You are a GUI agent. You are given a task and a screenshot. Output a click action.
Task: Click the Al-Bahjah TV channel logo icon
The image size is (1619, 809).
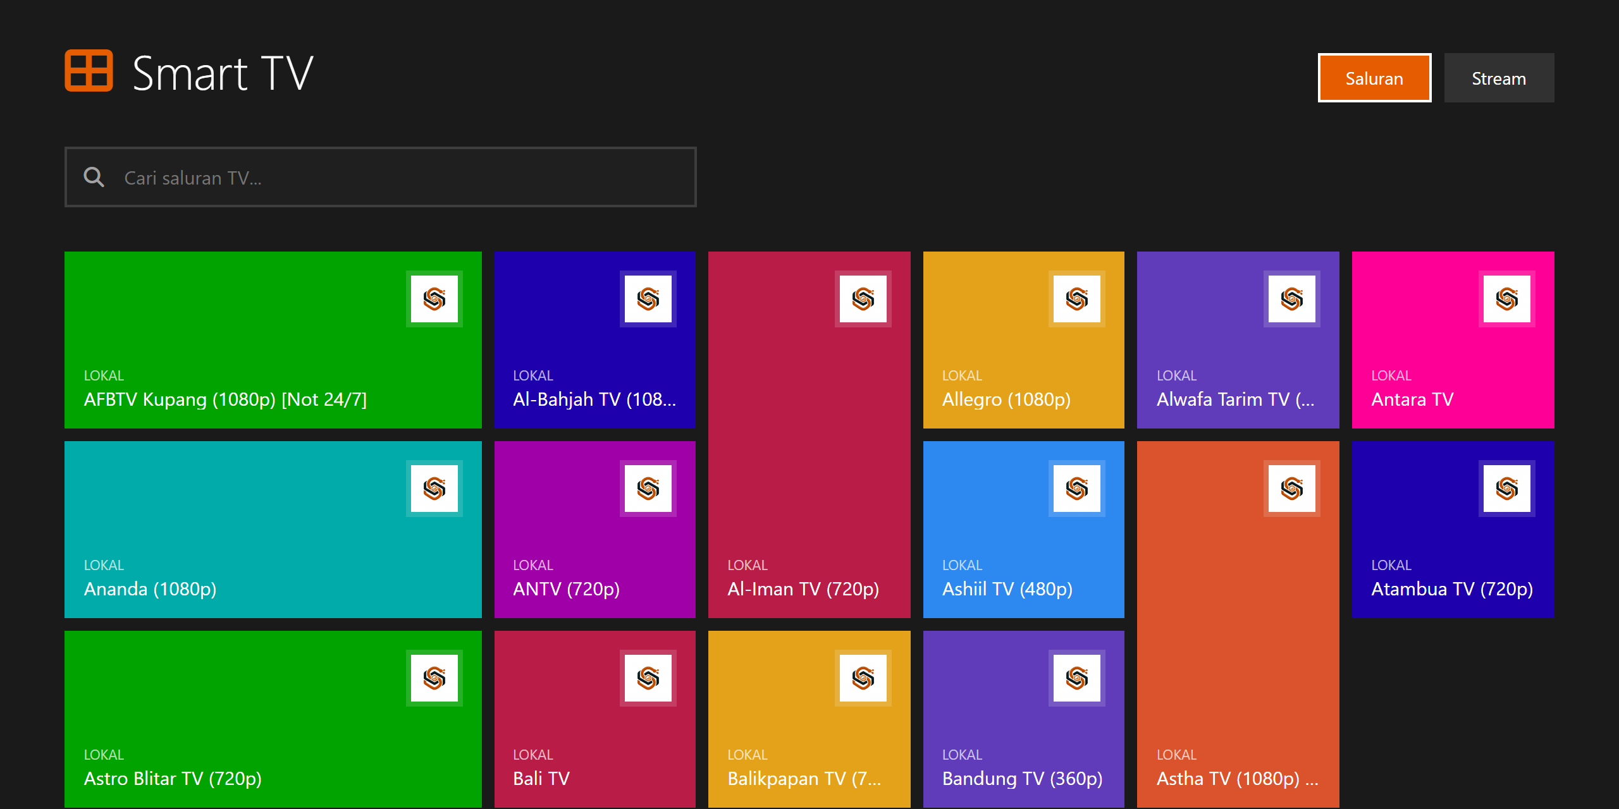648,299
